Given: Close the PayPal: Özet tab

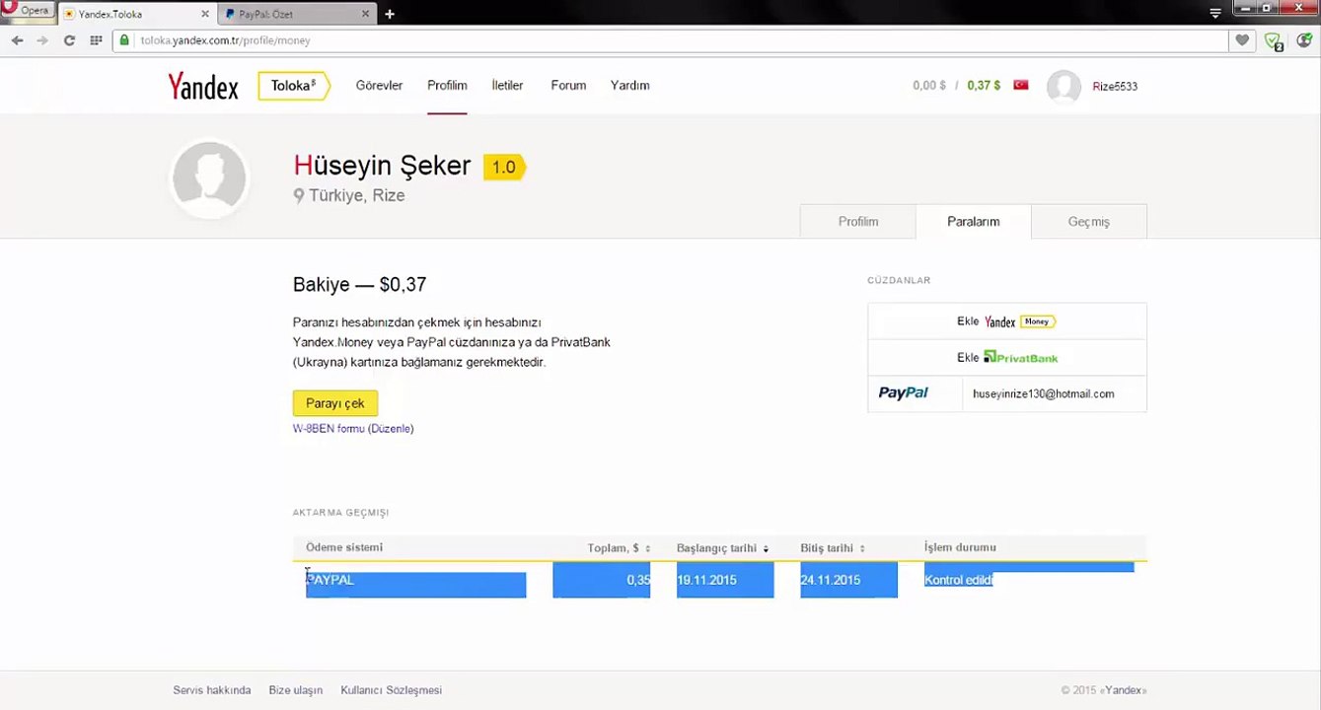Looking at the screenshot, I should pyautogui.click(x=366, y=14).
